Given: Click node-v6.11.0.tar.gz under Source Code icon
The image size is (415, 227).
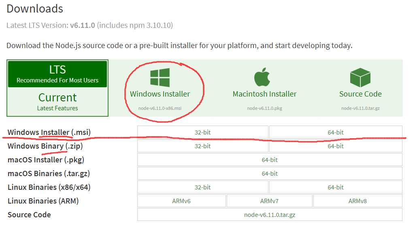Looking at the screenshot, I should [360, 108].
